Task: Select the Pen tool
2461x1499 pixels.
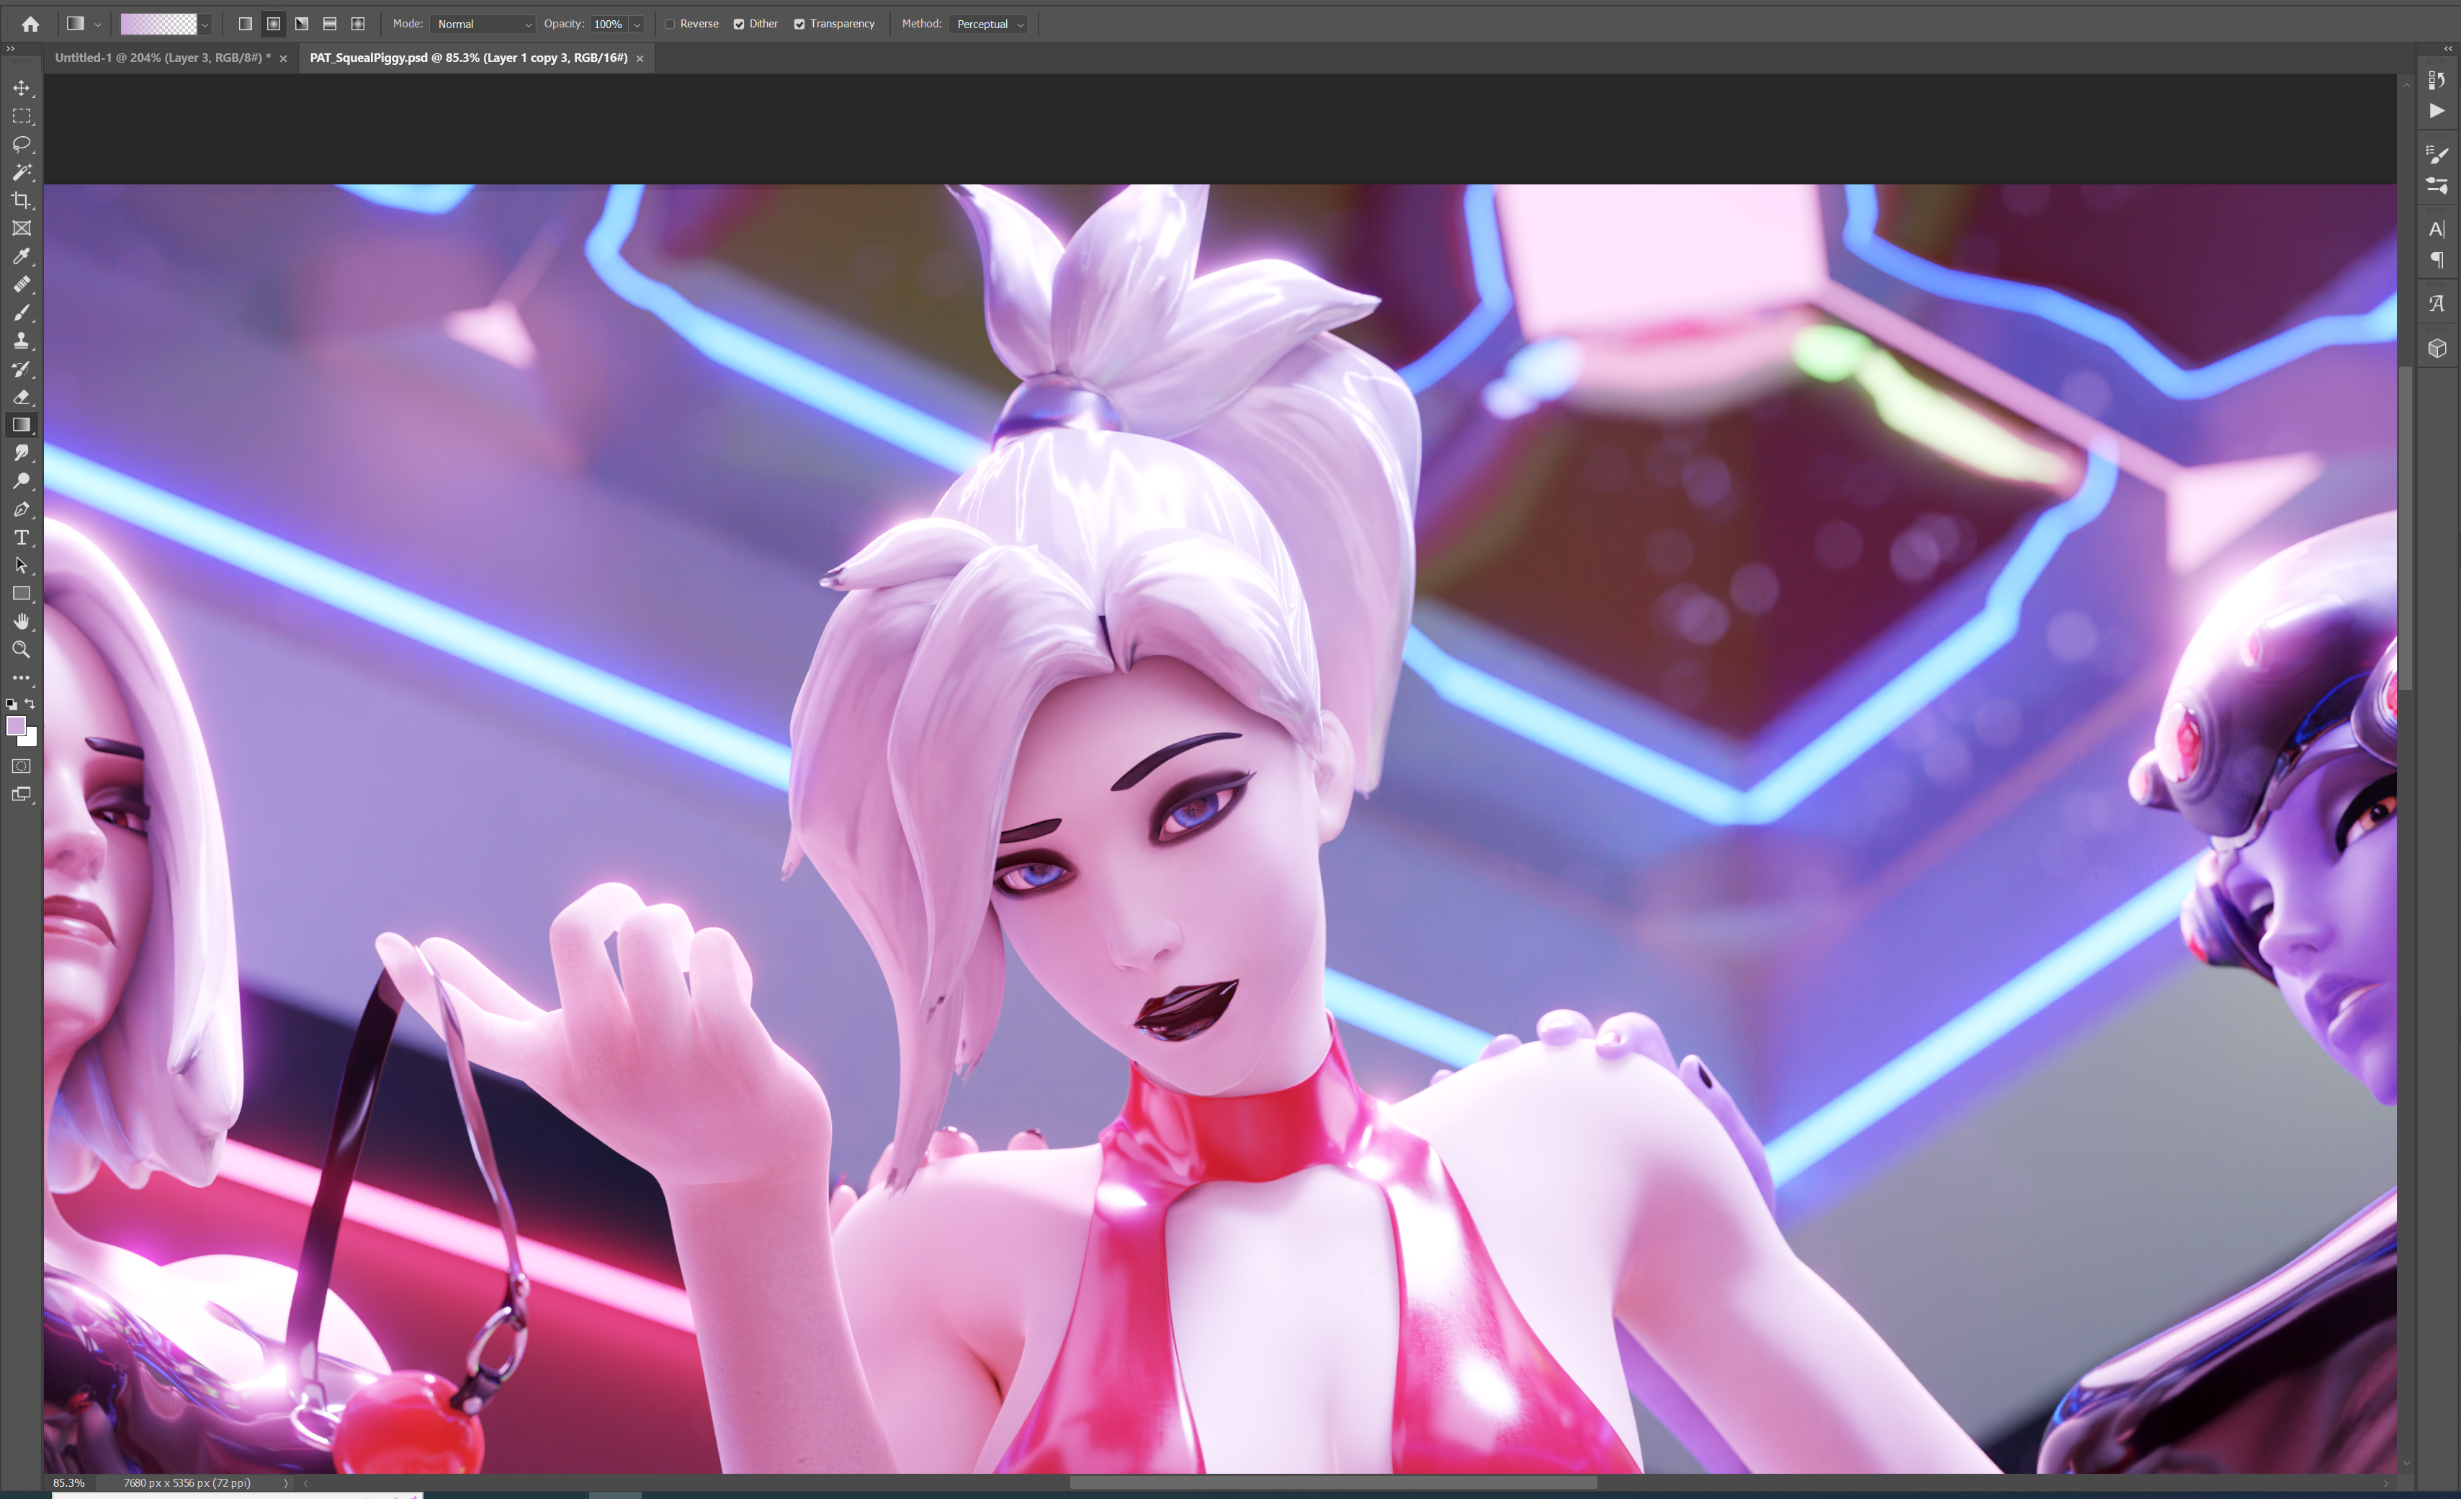Action: 21,509
